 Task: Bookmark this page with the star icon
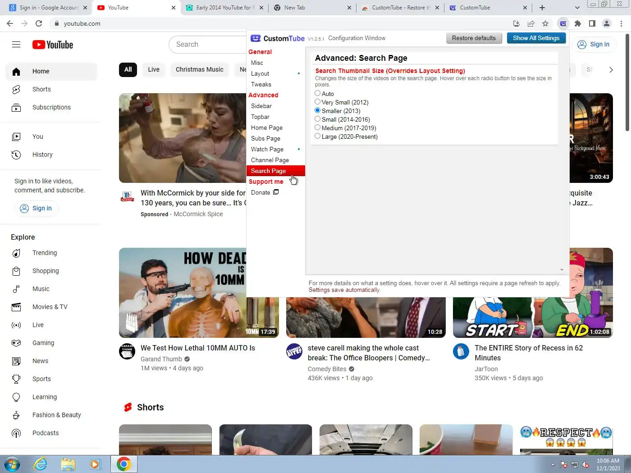click(545, 23)
